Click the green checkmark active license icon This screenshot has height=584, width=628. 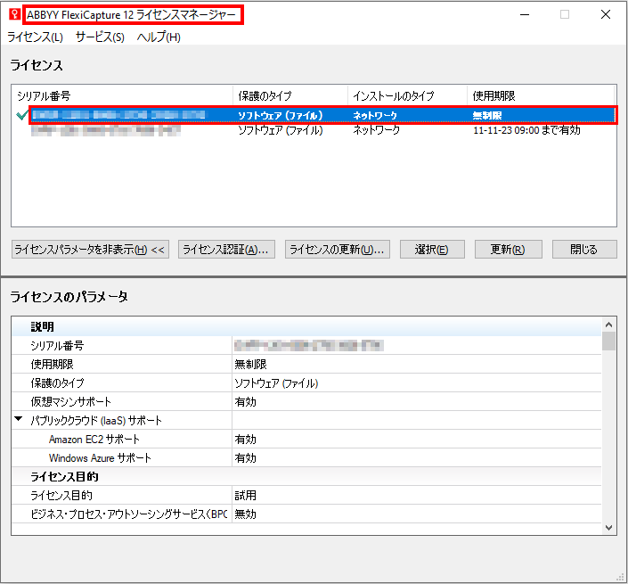(21, 115)
